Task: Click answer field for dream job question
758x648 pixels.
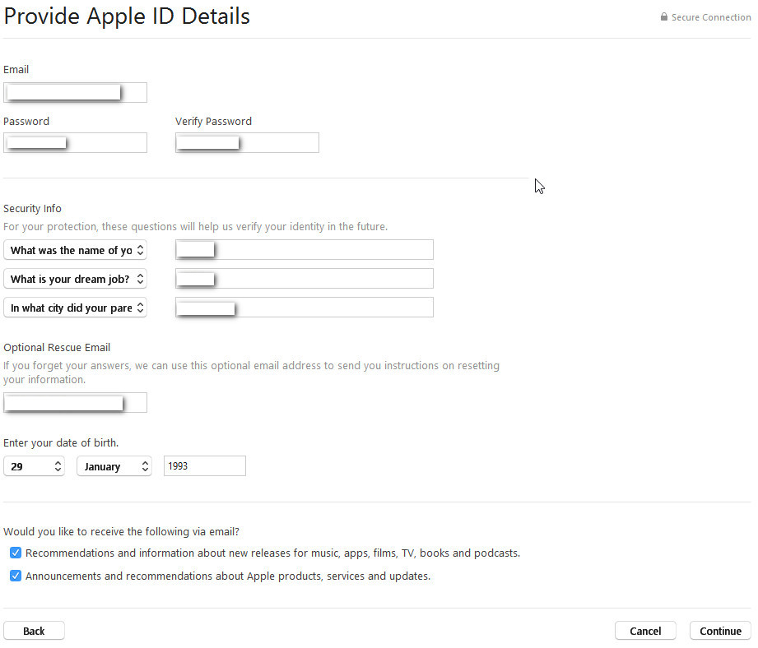Action: 304,279
